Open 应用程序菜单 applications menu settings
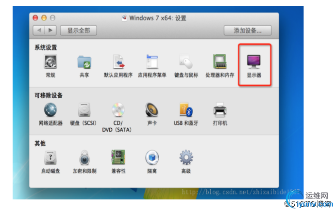 152,62
